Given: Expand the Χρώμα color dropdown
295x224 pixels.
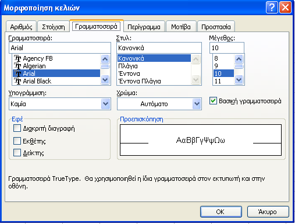Looking at the screenshot, I should tap(197, 104).
